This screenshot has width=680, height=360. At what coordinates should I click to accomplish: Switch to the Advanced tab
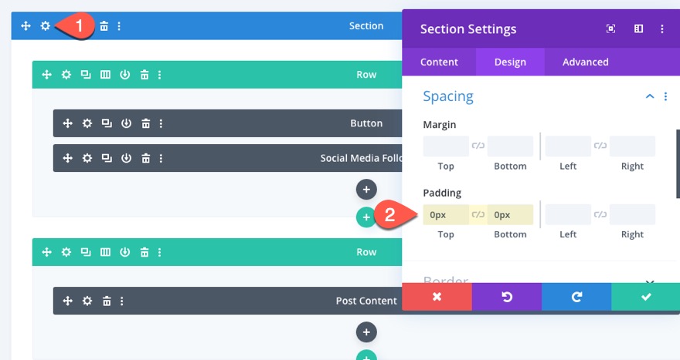585,62
